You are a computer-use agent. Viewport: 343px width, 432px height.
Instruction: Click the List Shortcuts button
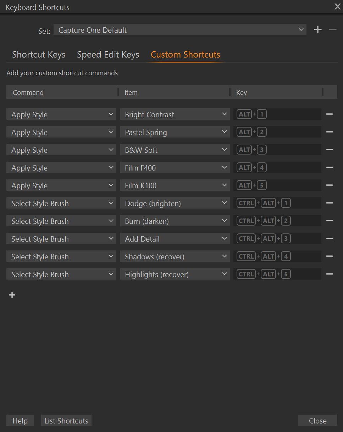[x=66, y=421]
